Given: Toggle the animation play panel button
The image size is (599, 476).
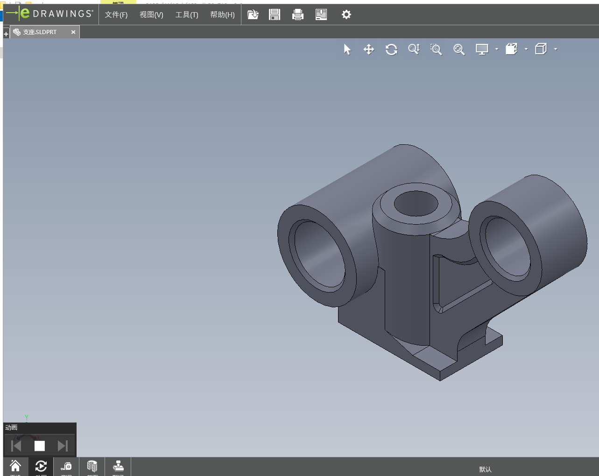Looking at the screenshot, I should click(x=41, y=466).
